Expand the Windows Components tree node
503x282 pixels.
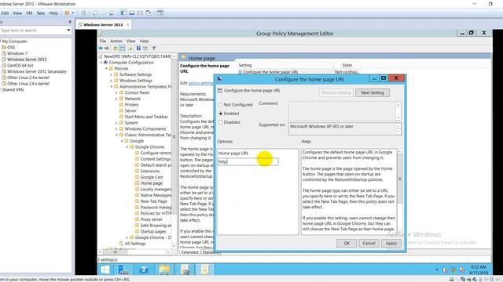(x=116, y=128)
